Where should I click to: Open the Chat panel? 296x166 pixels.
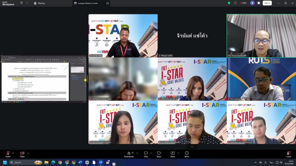coord(146,154)
